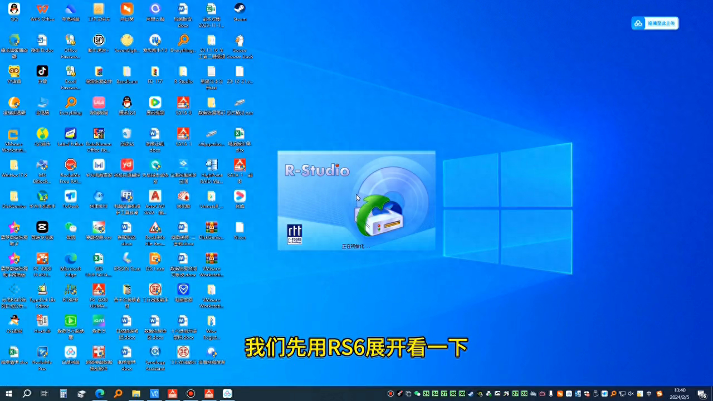Open the clock and date in taskbar
Image resolution: width=713 pixels, height=401 pixels.
tap(680, 394)
